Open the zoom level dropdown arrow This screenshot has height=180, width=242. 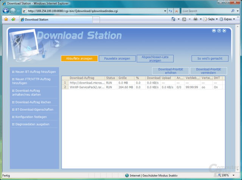234,175
